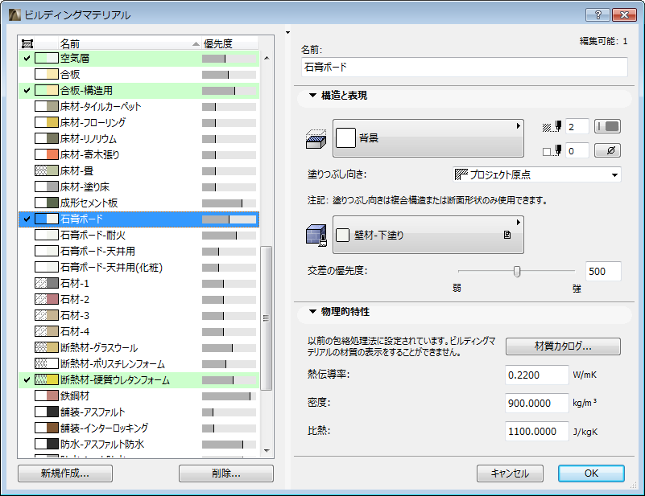Select 床材-寄木張り material
The image size is (645, 496).
pos(139,155)
